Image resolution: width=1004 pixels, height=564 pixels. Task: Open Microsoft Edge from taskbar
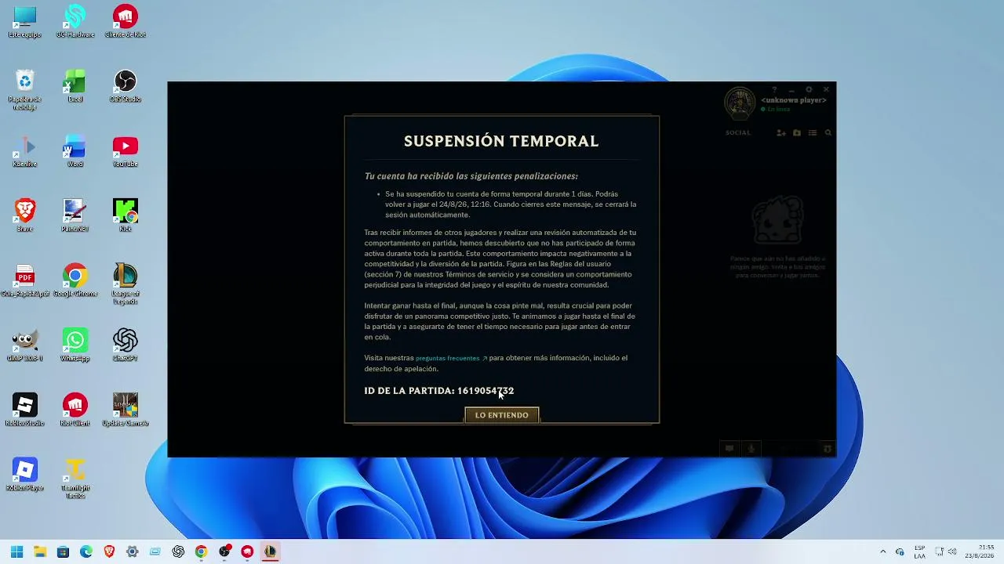pyautogui.click(x=86, y=551)
